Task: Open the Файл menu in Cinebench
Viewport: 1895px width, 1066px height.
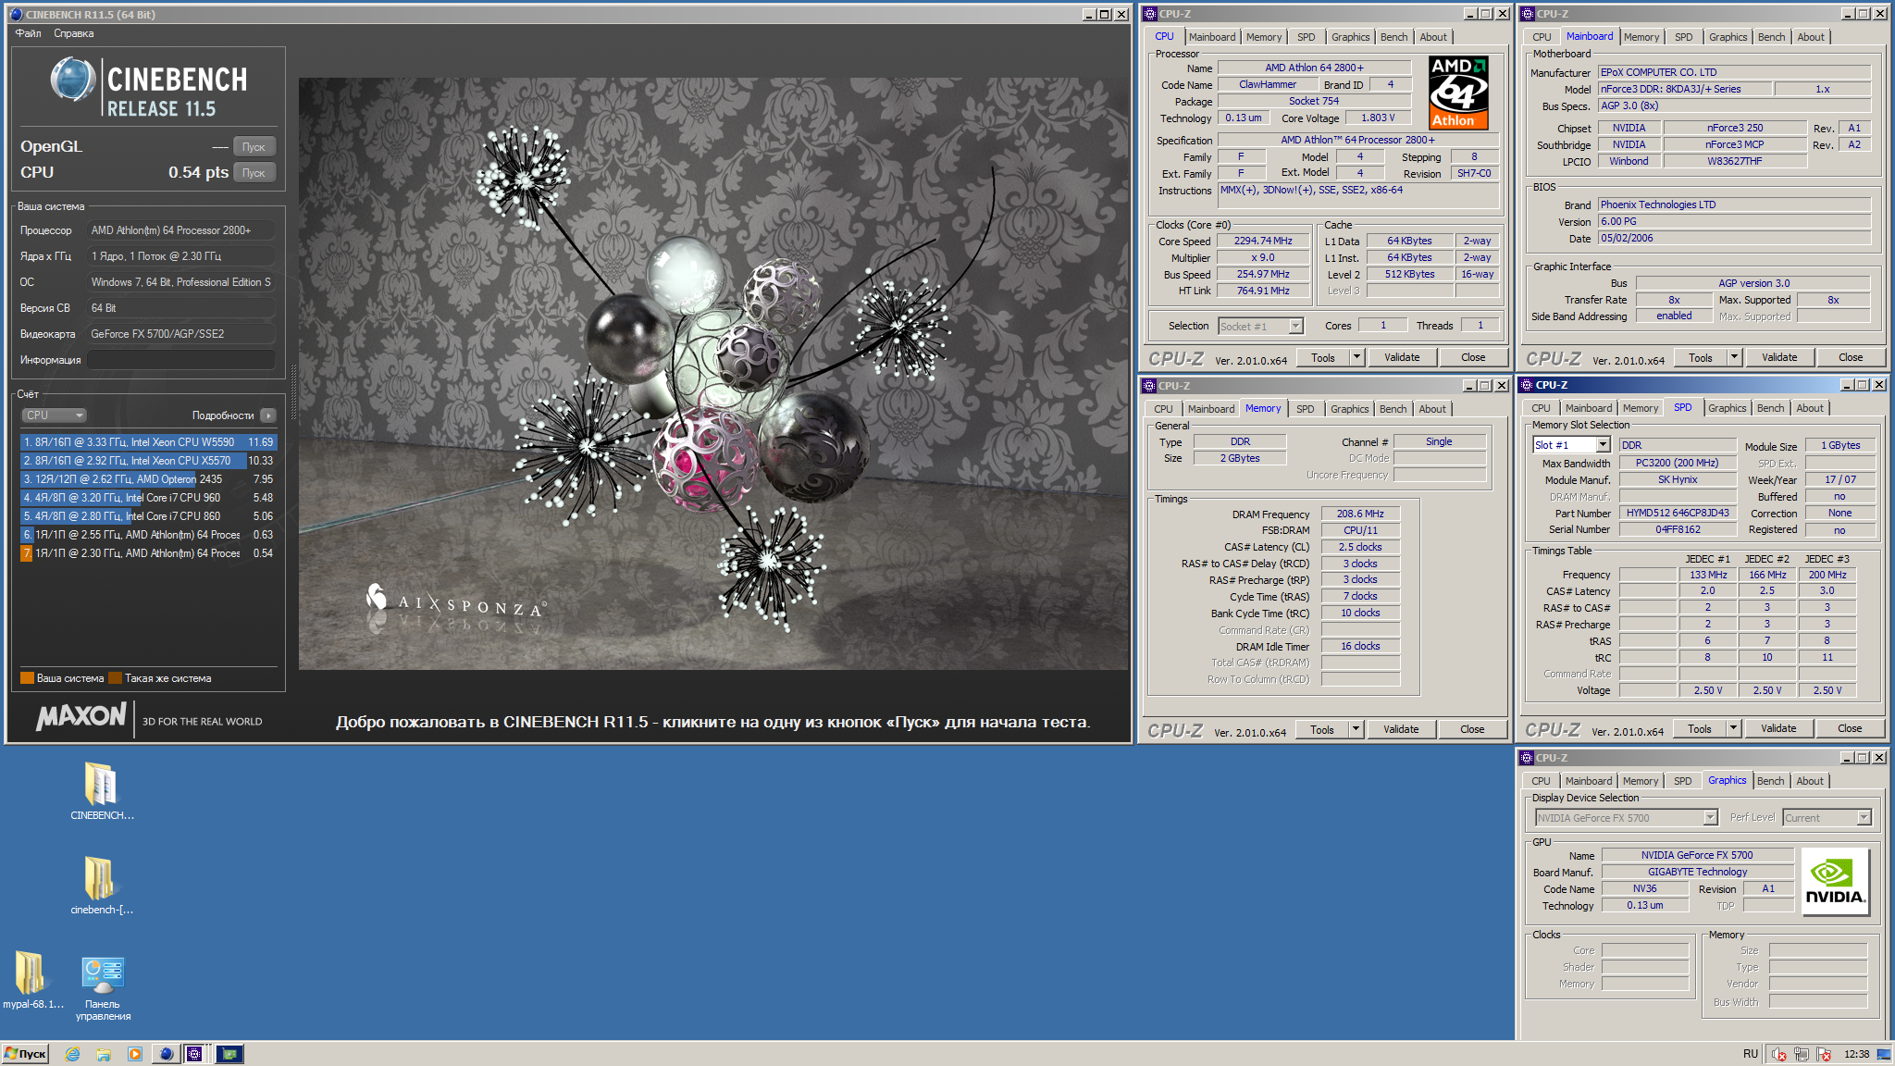Action: [x=28, y=33]
